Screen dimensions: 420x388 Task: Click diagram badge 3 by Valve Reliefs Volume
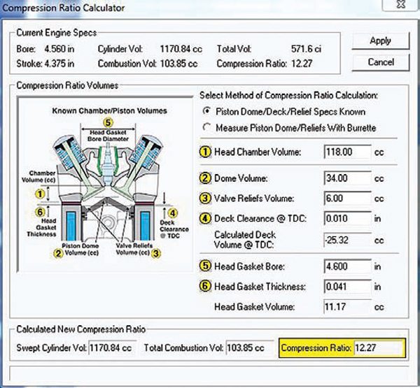tap(156, 253)
